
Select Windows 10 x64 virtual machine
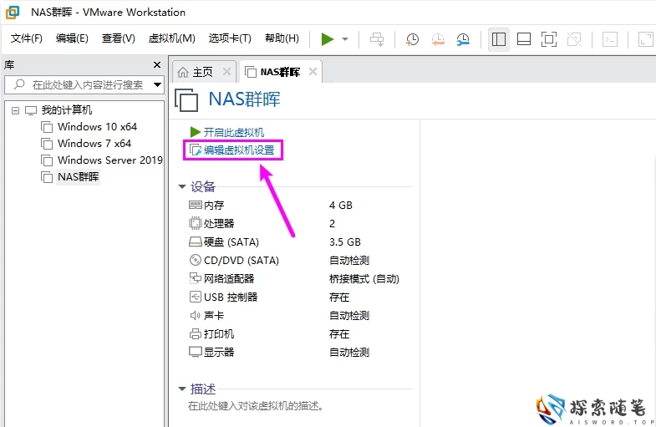[x=97, y=127]
